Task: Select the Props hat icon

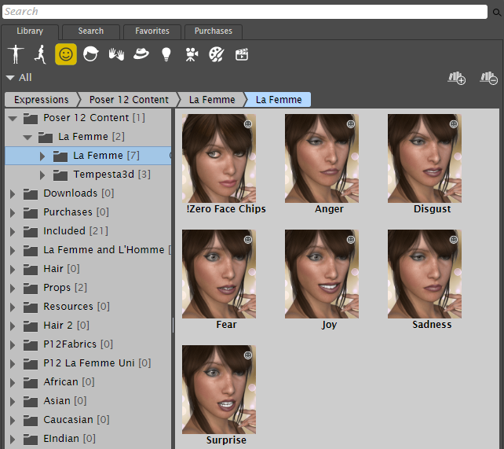Action: 141,54
